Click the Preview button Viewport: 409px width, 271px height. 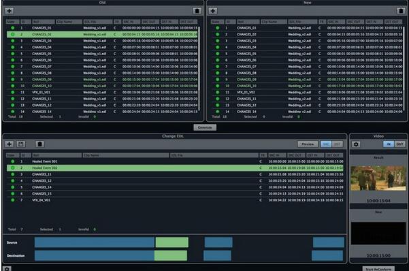pyautogui.click(x=308, y=144)
